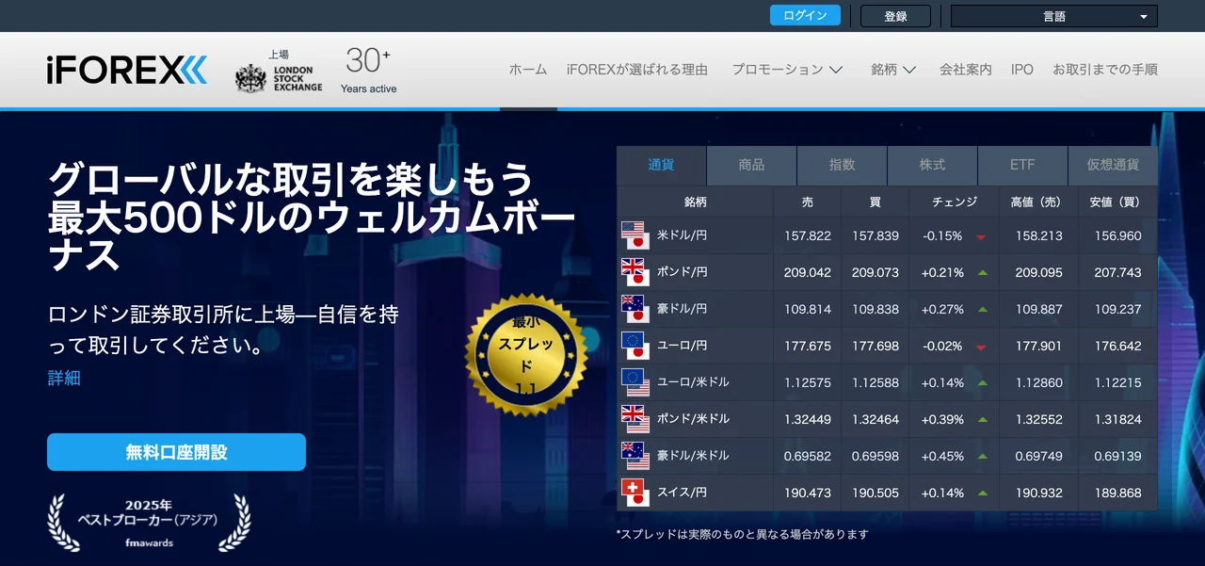Click the 豪ドル/米ドル instrument name
Viewport: 1205px width, 566px height.
click(693, 456)
